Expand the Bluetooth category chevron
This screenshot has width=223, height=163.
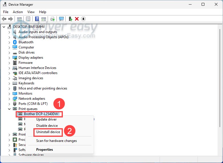coord(9,42)
